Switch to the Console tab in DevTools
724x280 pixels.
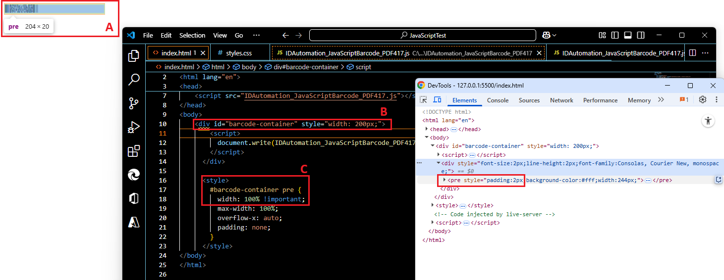pos(498,100)
